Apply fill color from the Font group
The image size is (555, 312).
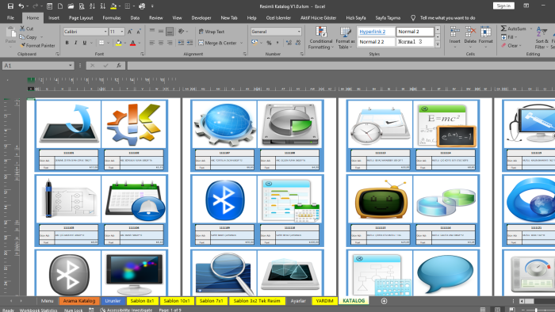click(x=119, y=43)
